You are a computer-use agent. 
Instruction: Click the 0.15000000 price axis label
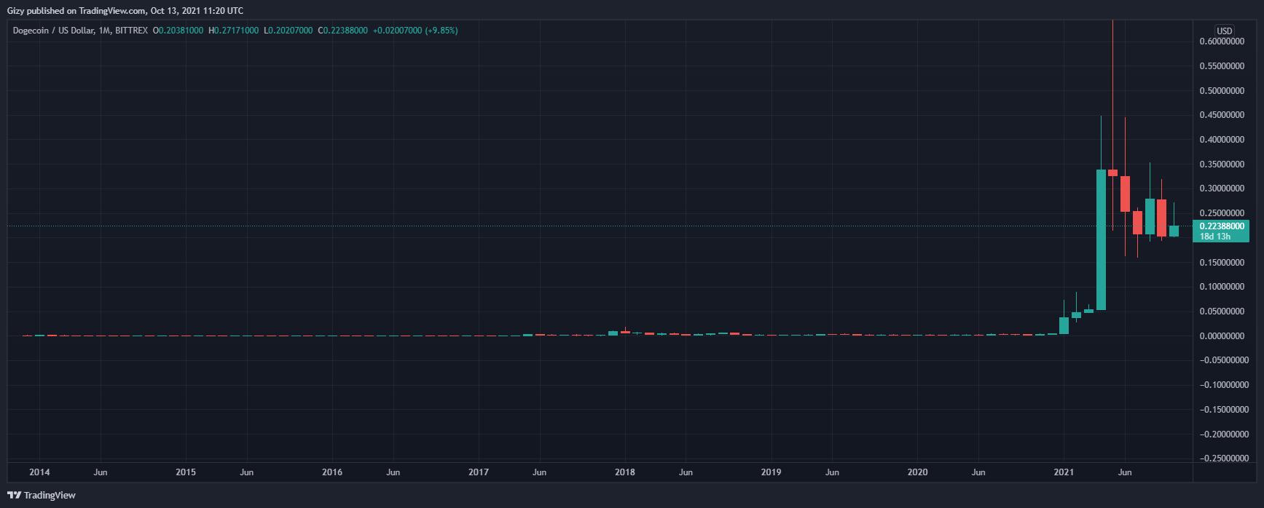1222,263
